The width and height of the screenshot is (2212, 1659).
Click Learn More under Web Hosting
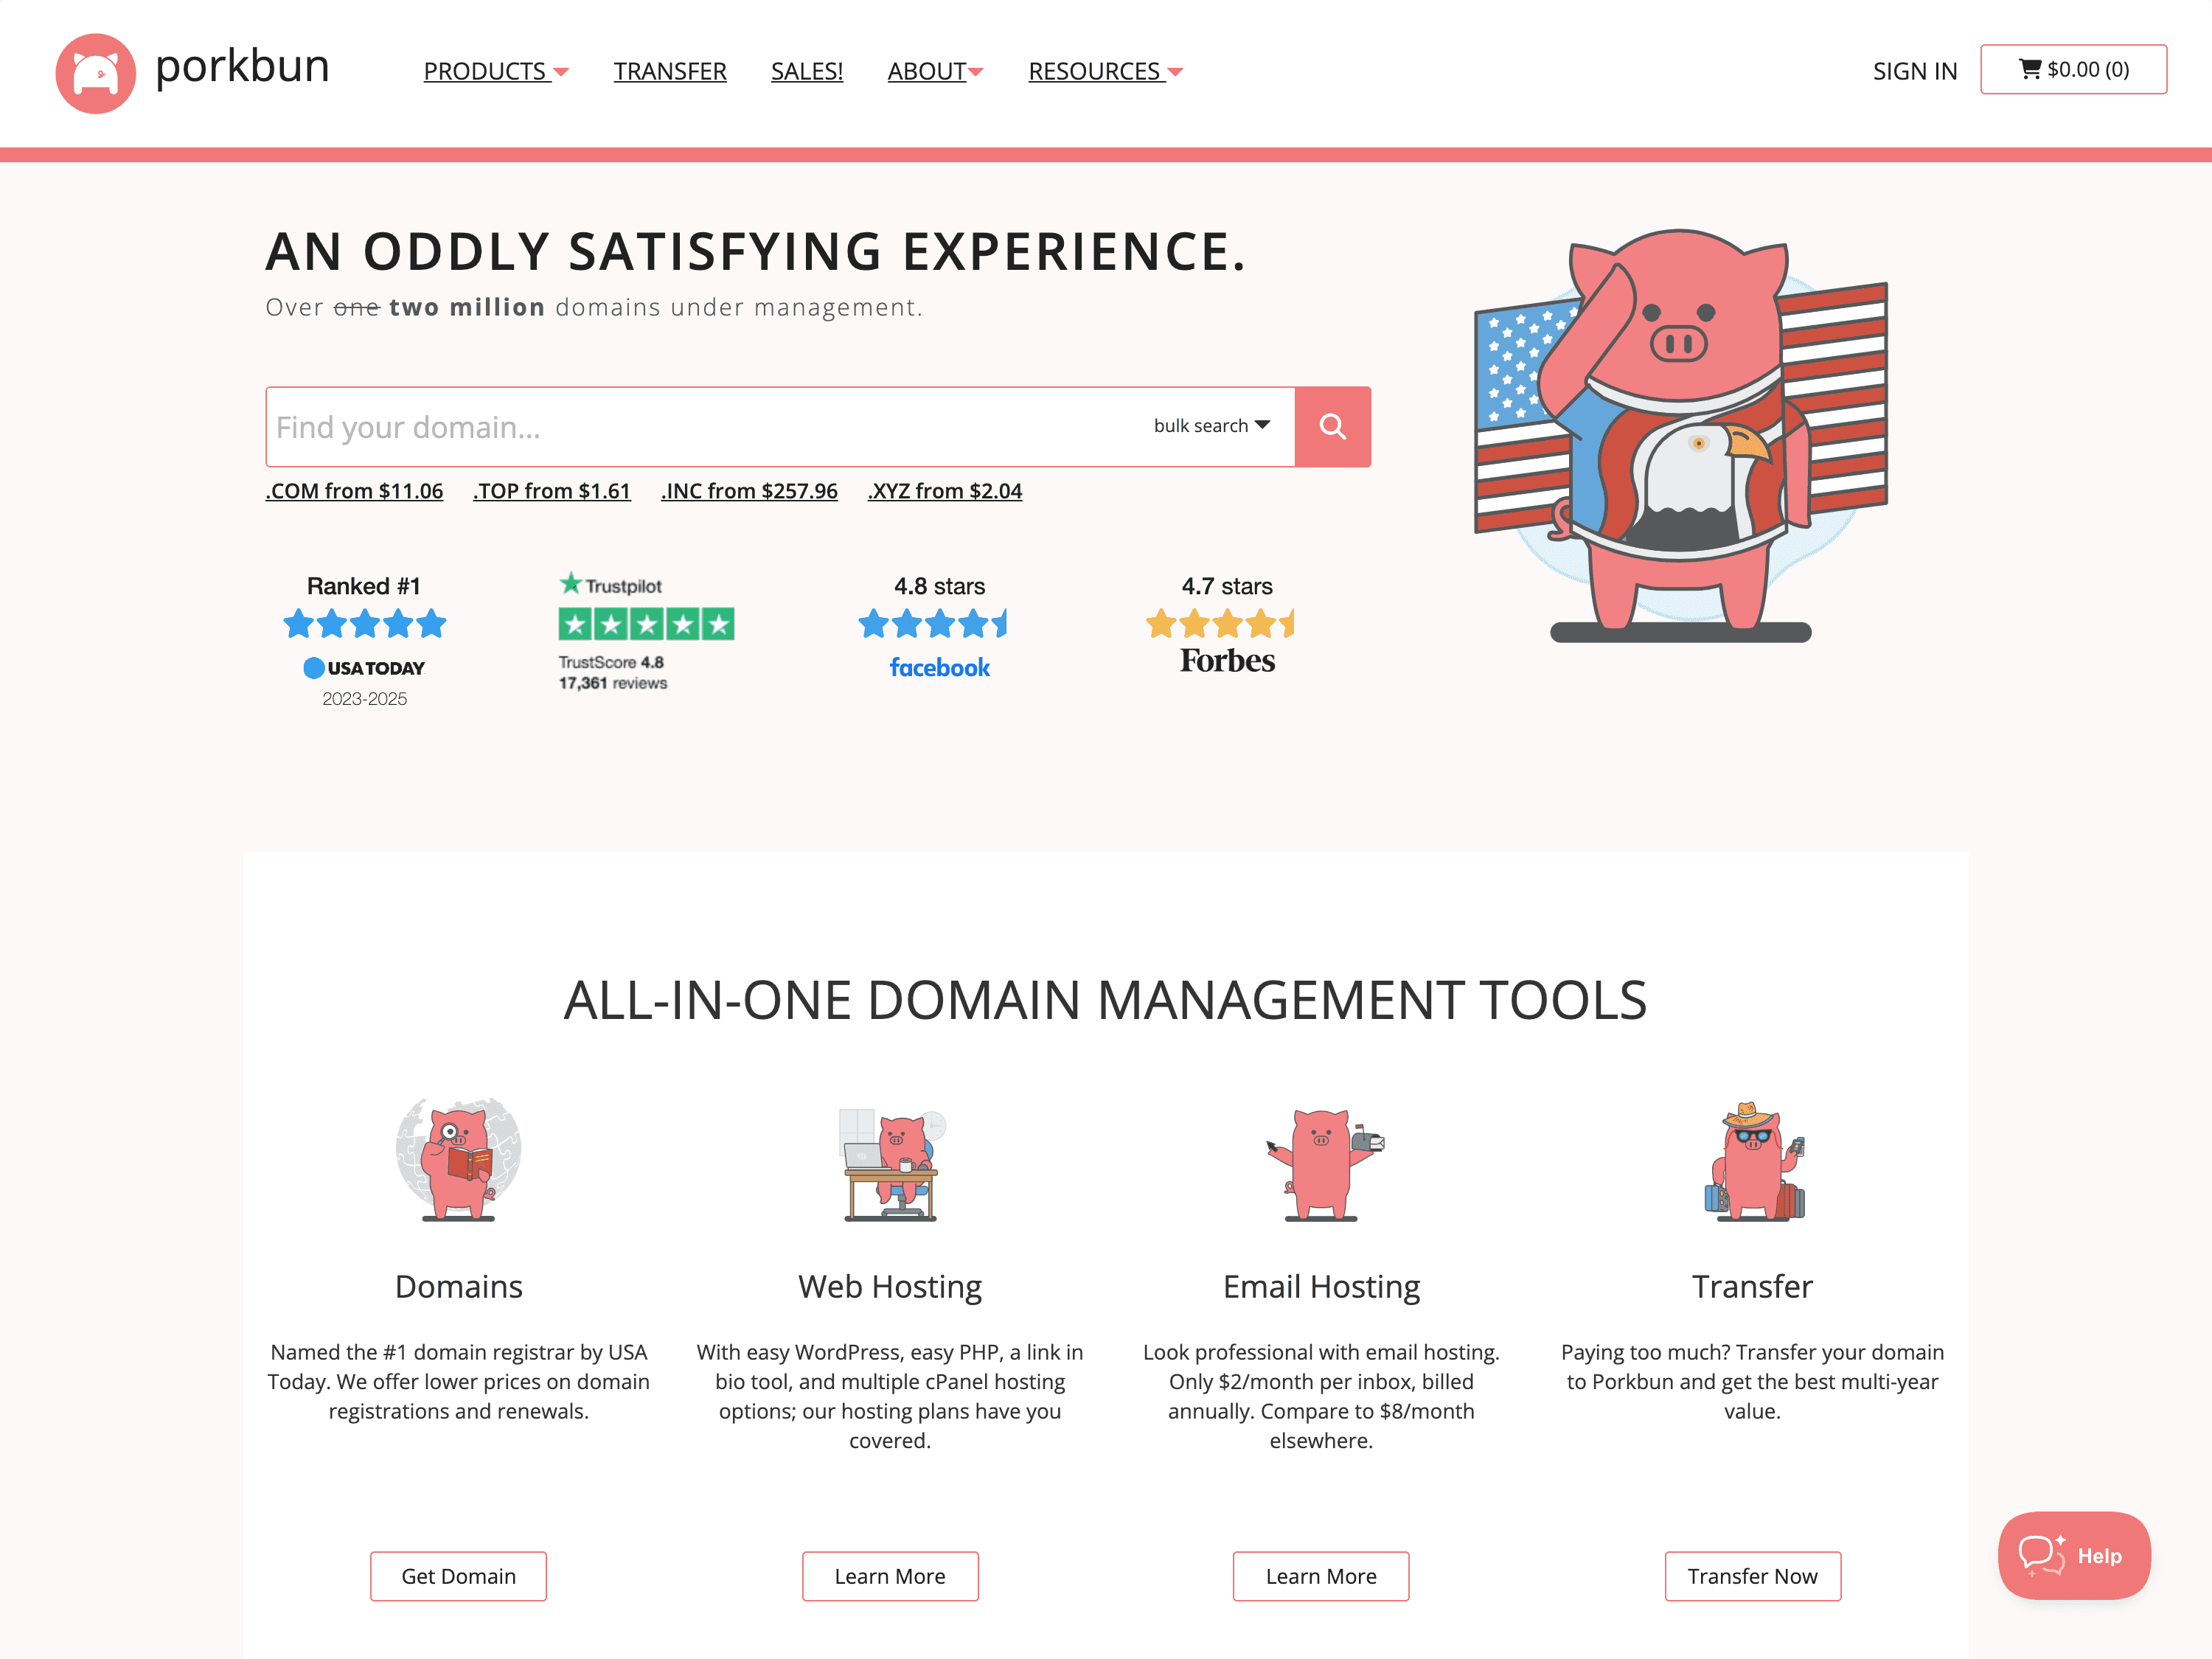(890, 1576)
